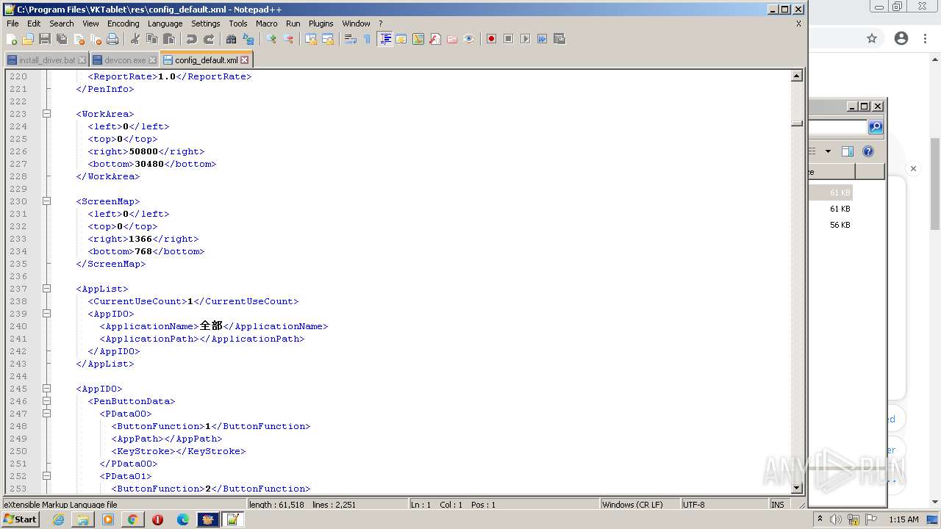Collapse PData01 fold at line 252
The image size is (941, 529).
pos(46,476)
